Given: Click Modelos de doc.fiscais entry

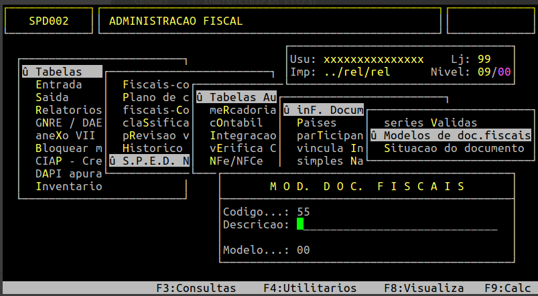Looking at the screenshot, I should (x=450, y=135).
